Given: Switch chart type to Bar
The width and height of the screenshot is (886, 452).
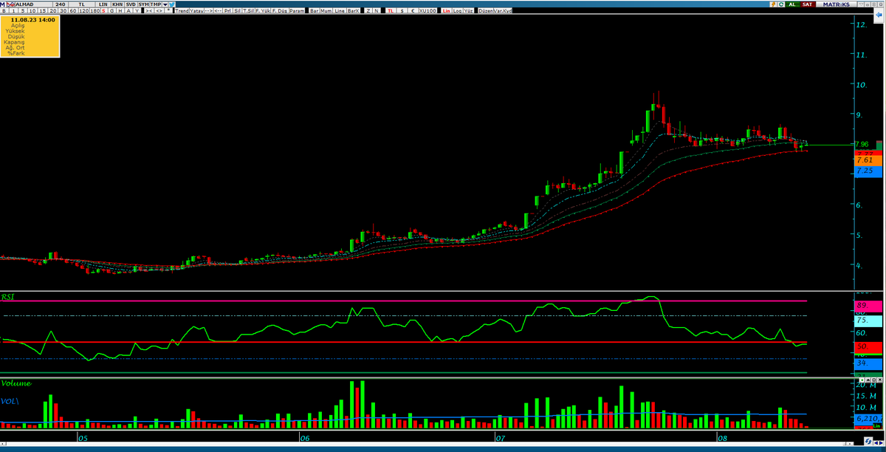Looking at the screenshot, I should point(315,12).
